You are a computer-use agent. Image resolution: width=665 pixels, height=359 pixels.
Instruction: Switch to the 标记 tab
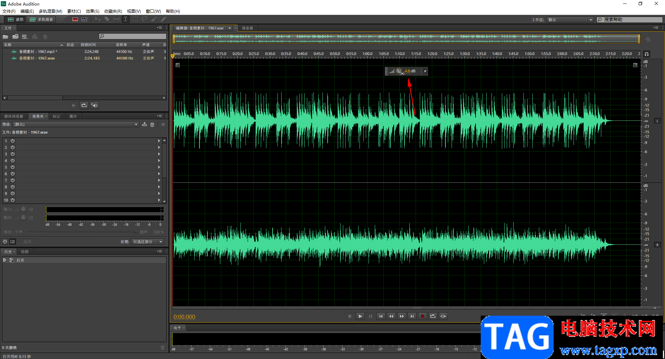pos(56,116)
